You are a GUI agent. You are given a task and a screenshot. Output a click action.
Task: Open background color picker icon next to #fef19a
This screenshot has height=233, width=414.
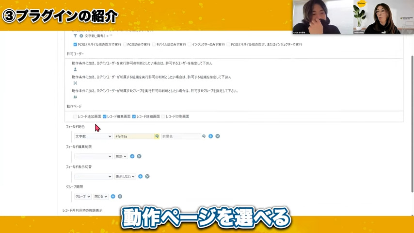tap(157, 136)
